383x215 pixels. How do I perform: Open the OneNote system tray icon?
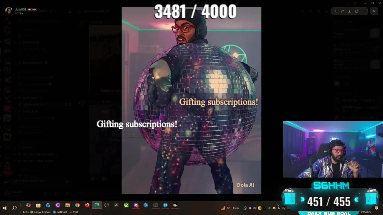[x=250, y=208]
